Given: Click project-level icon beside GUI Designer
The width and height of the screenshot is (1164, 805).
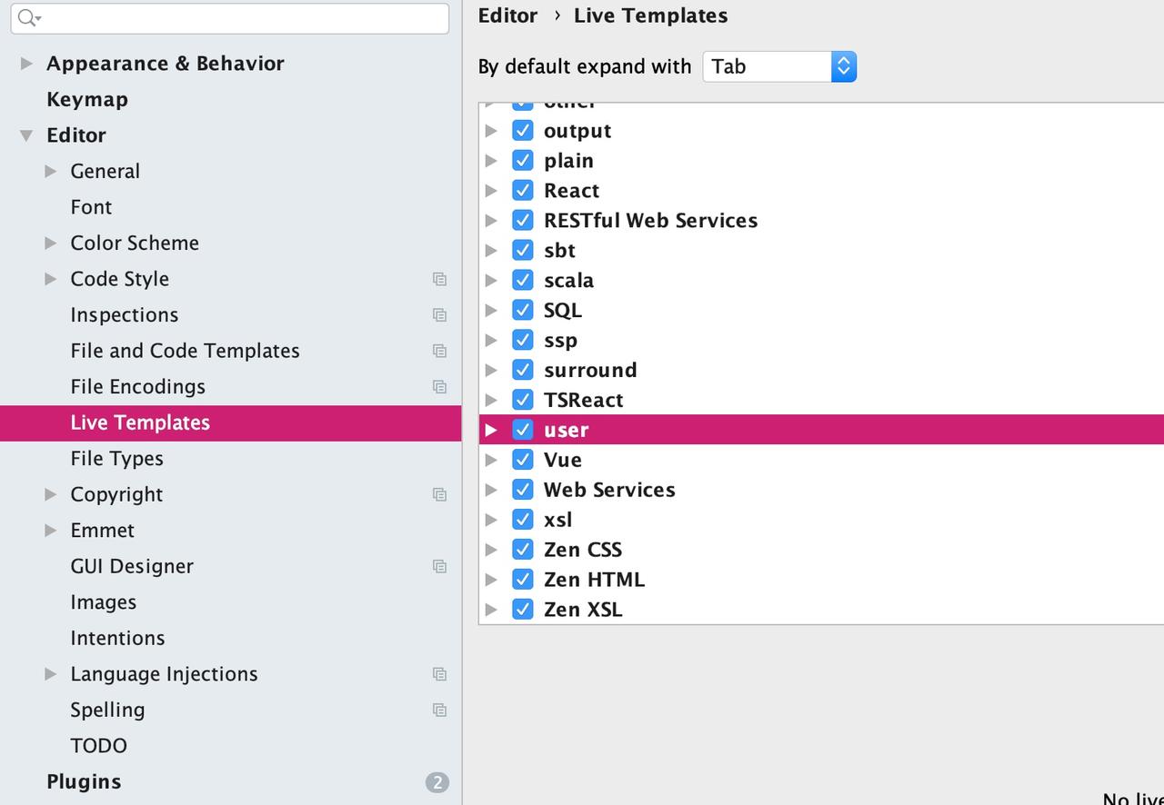Looking at the screenshot, I should click(x=439, y=567).
